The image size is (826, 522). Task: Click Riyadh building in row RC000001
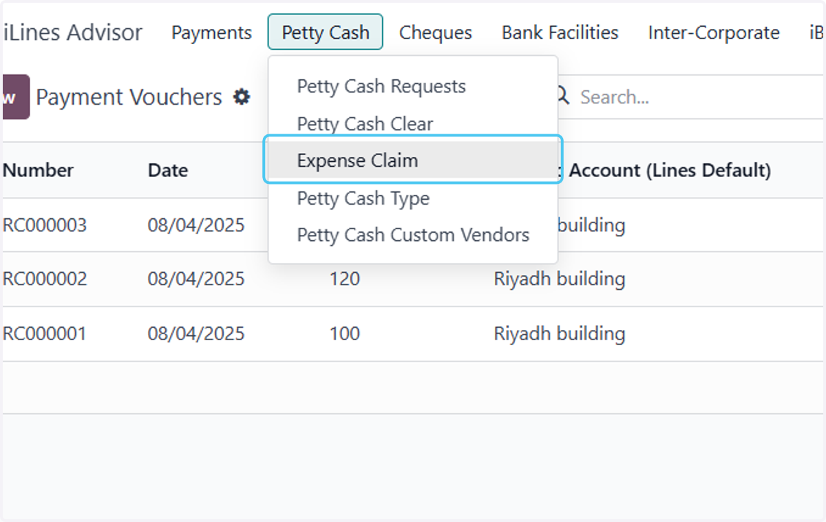560,334
